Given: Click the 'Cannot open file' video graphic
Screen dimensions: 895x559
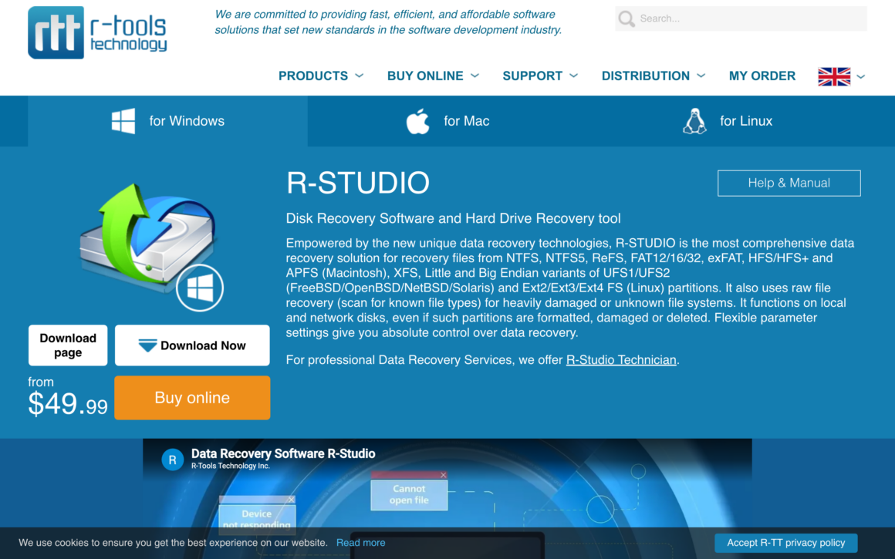Looking at the screenshot, I should click(x=409, y=491).
